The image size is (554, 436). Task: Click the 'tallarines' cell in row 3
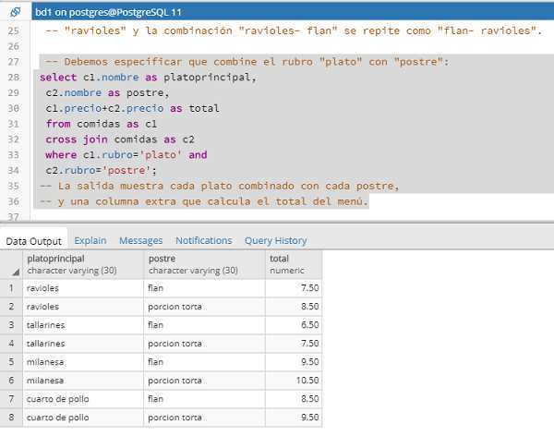click(83, 325)
